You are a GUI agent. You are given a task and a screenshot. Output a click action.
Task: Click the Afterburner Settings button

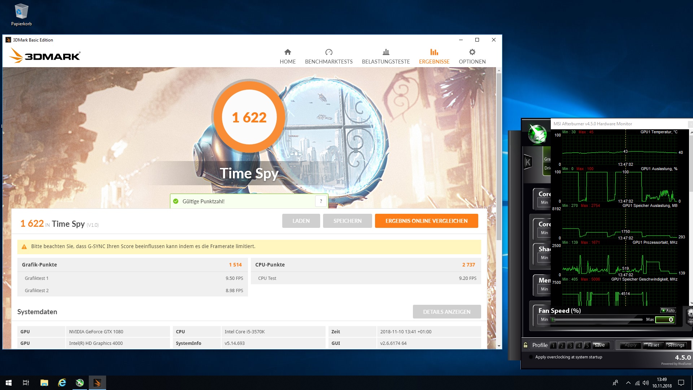tap(676, 345)
